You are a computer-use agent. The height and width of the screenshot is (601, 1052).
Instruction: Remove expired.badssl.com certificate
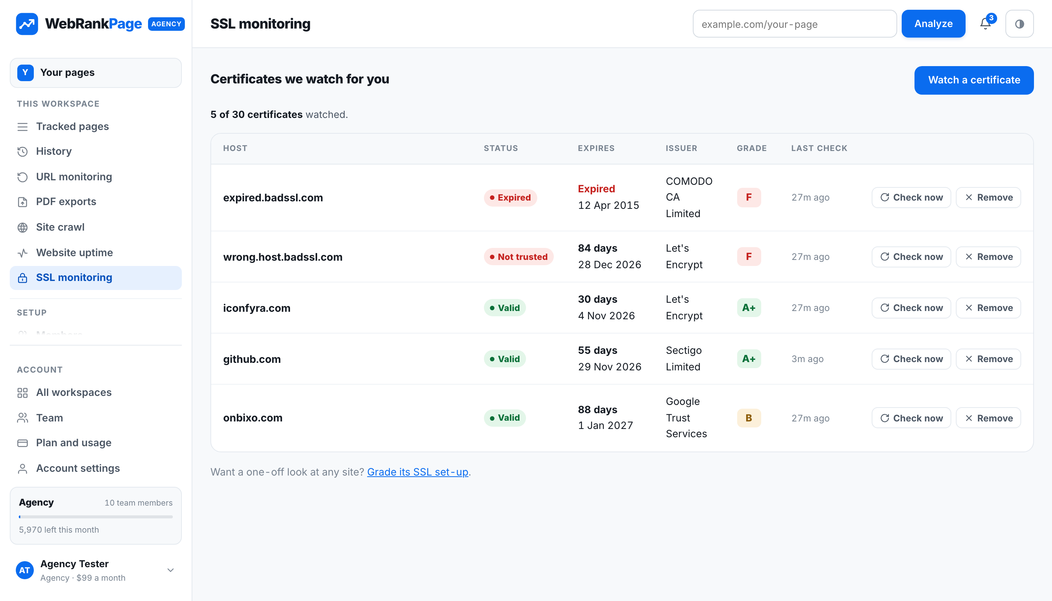tap(989, 198)
